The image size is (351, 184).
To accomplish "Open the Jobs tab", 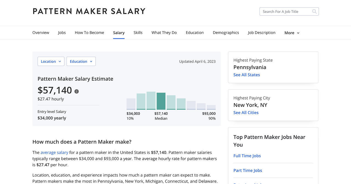I will pos(62,33).
